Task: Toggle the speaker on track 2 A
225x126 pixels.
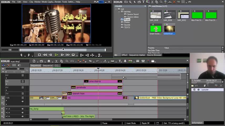Action: [23, 113]
